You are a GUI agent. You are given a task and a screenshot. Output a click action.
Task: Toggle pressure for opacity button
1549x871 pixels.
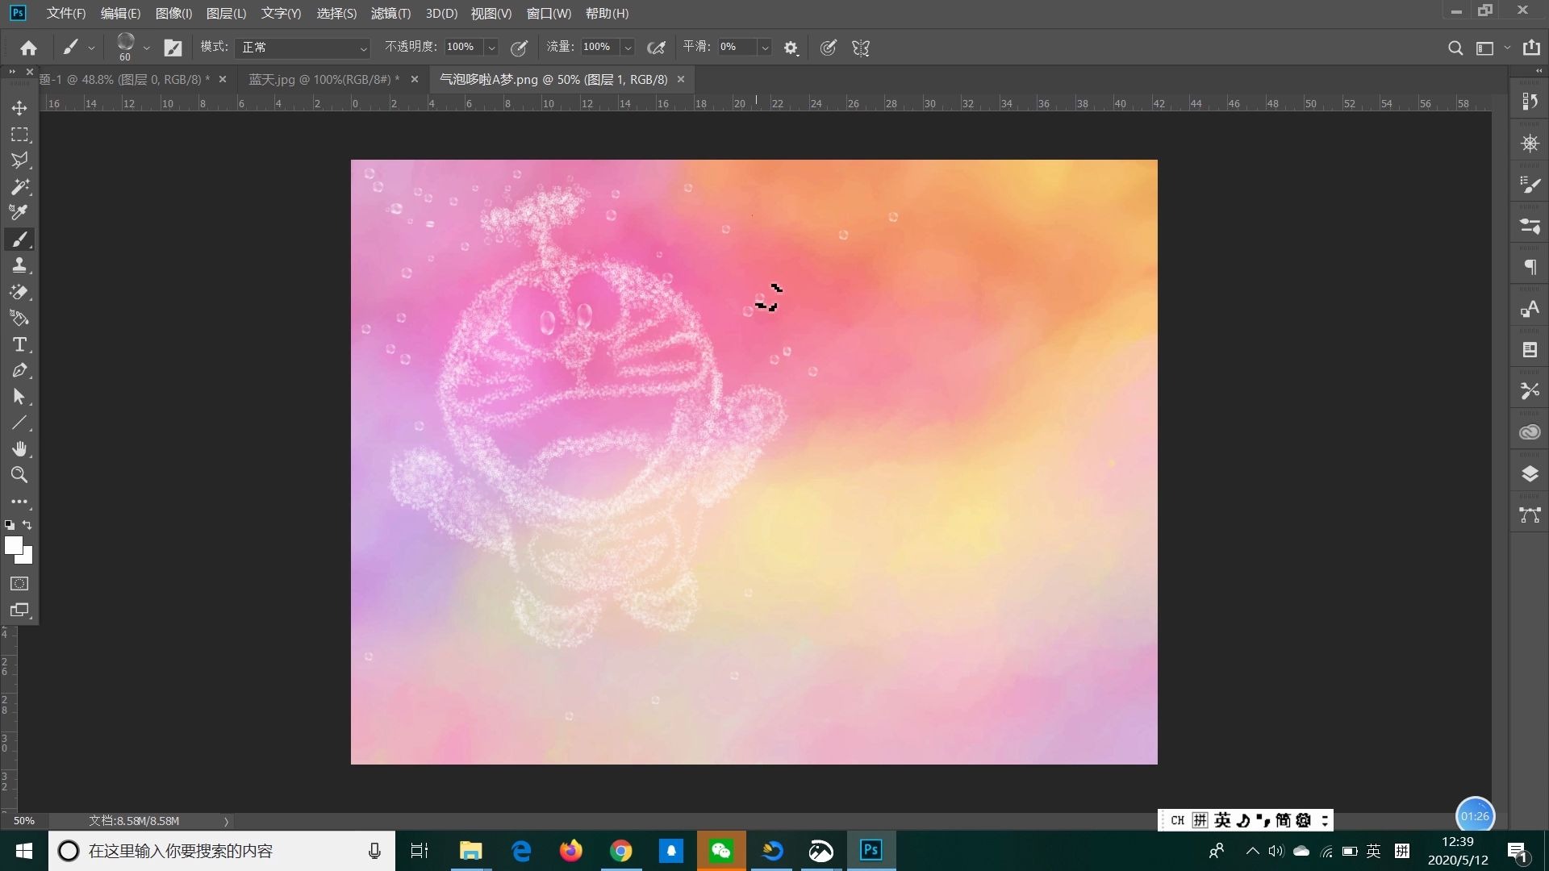(520, 48)
